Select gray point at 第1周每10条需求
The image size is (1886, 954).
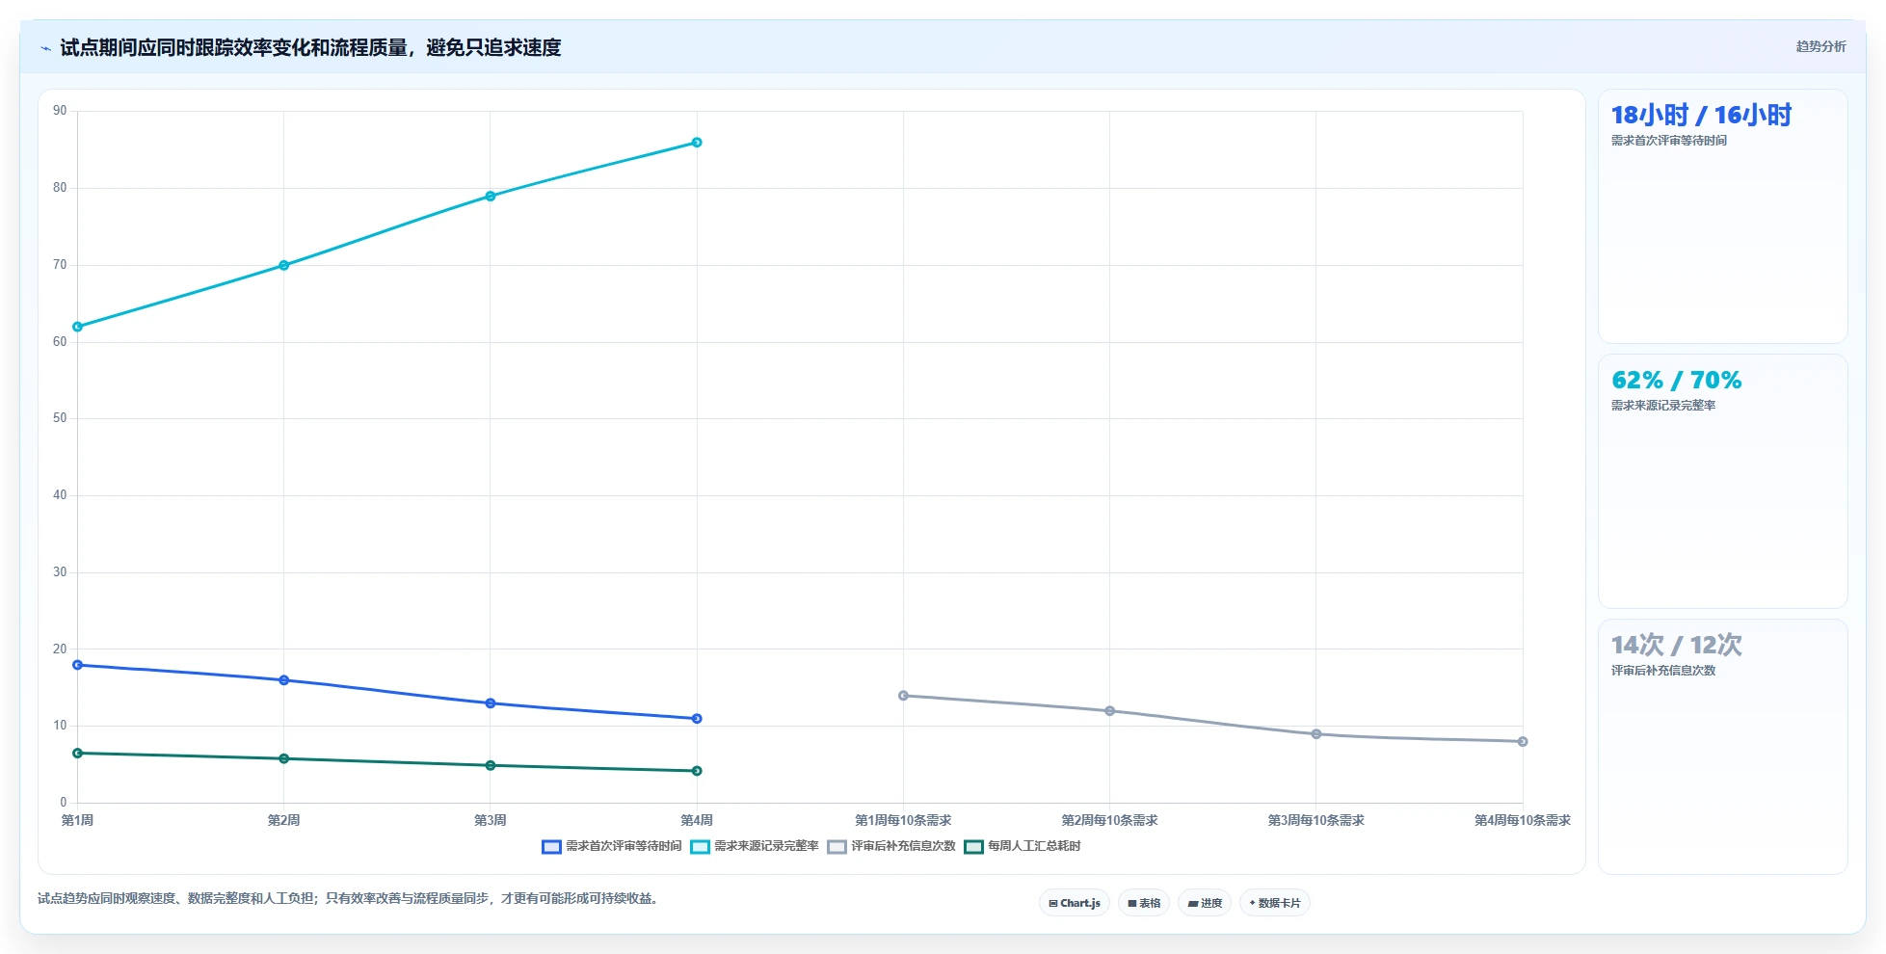[903, 696]
